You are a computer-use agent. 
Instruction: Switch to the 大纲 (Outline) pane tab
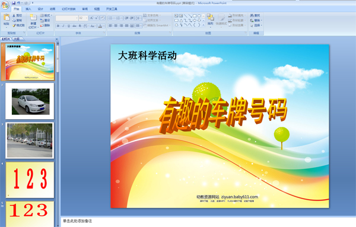tap(17, 39)
